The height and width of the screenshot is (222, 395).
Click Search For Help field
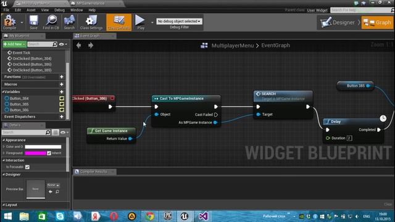click(x=360, y=10)
